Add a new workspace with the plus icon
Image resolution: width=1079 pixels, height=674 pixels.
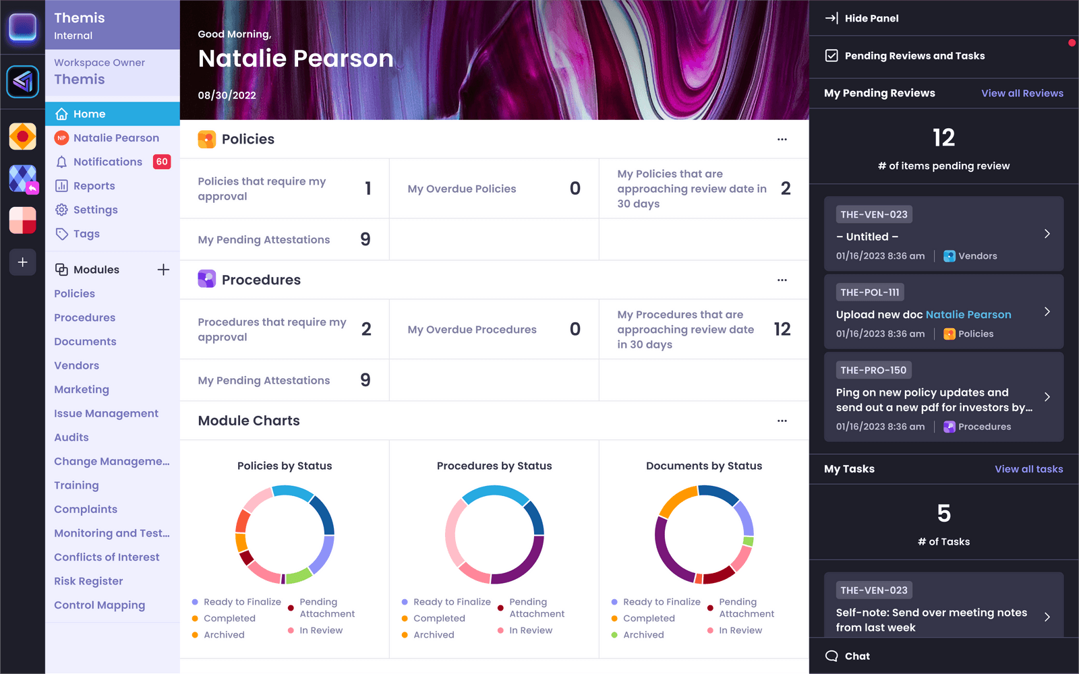click(x=22, y=262)
